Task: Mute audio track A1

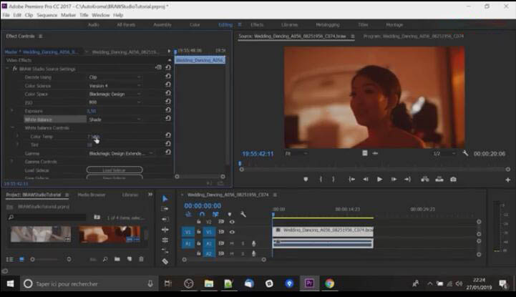Action: (232, 243)
